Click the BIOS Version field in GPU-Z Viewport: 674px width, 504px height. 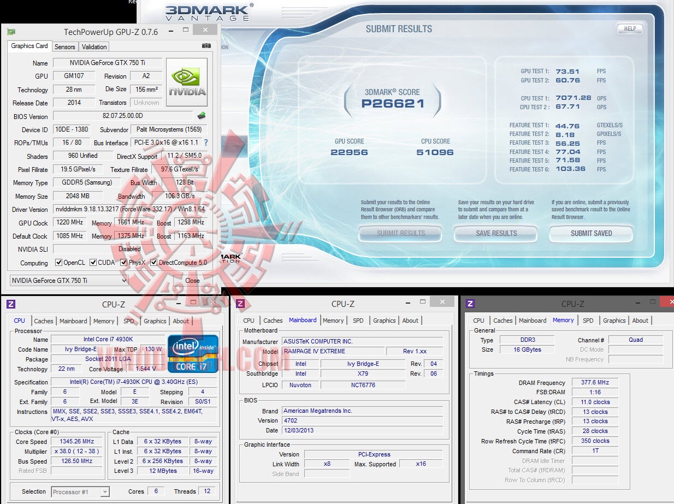[x=123, y=116]
